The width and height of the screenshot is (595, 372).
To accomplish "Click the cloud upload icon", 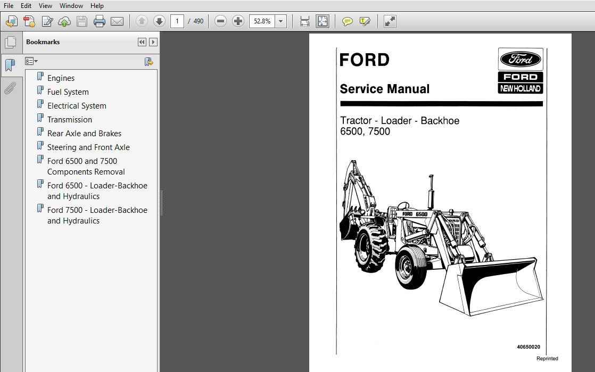I will coord(64,21).
